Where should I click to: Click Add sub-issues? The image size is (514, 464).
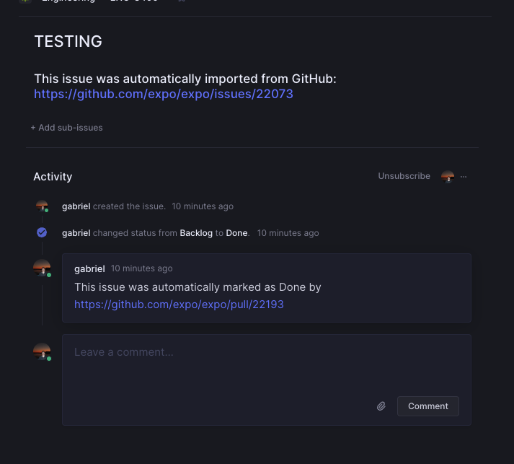[x=66, y=128]
